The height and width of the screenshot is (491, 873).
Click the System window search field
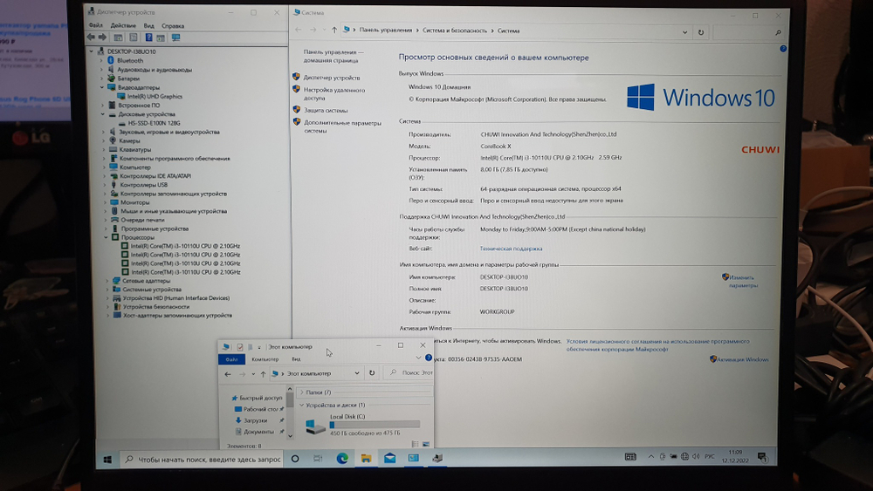pyautogui.click(x=748, y=32)
